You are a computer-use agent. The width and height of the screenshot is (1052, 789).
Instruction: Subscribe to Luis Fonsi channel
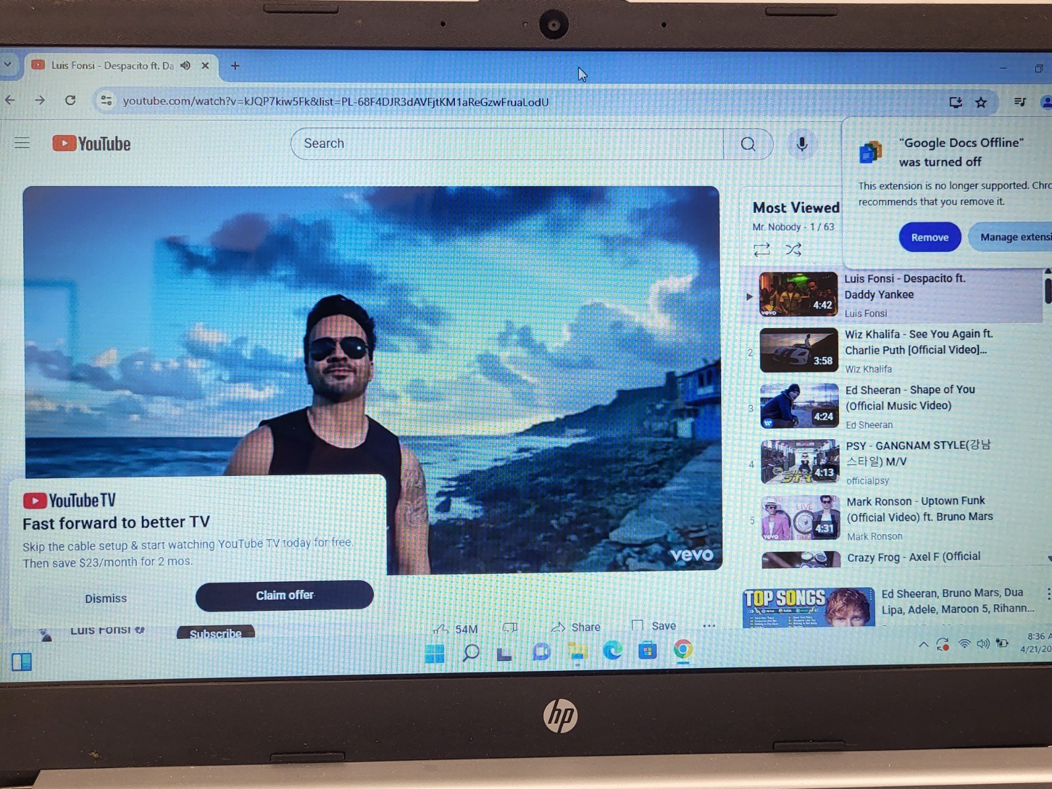216,633
